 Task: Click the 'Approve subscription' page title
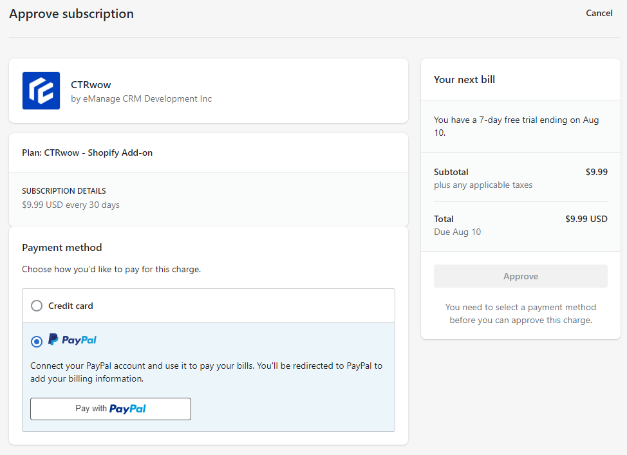click(x=71, y=14)
